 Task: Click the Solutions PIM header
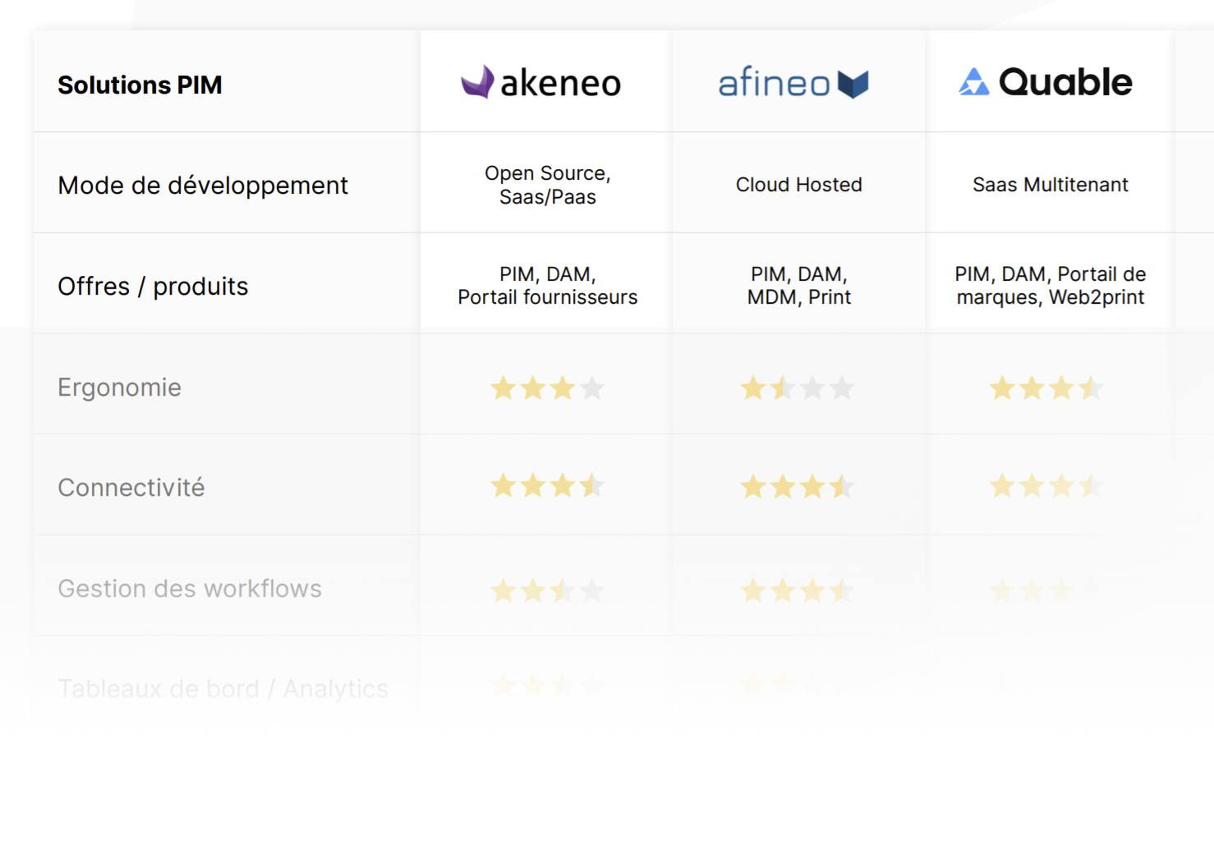pyautogui.click(x=140, y=85)
